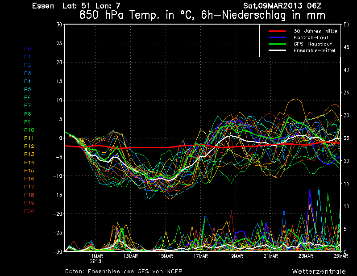Viewport: 357px width, 276px height.
Task: Click the -30 temperature axis value
Action: click(58, 251)
